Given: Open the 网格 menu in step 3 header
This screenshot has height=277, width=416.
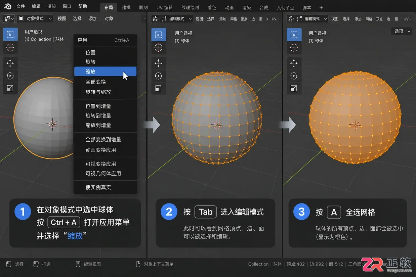Looking at the screenshot, I should (369, 19).
